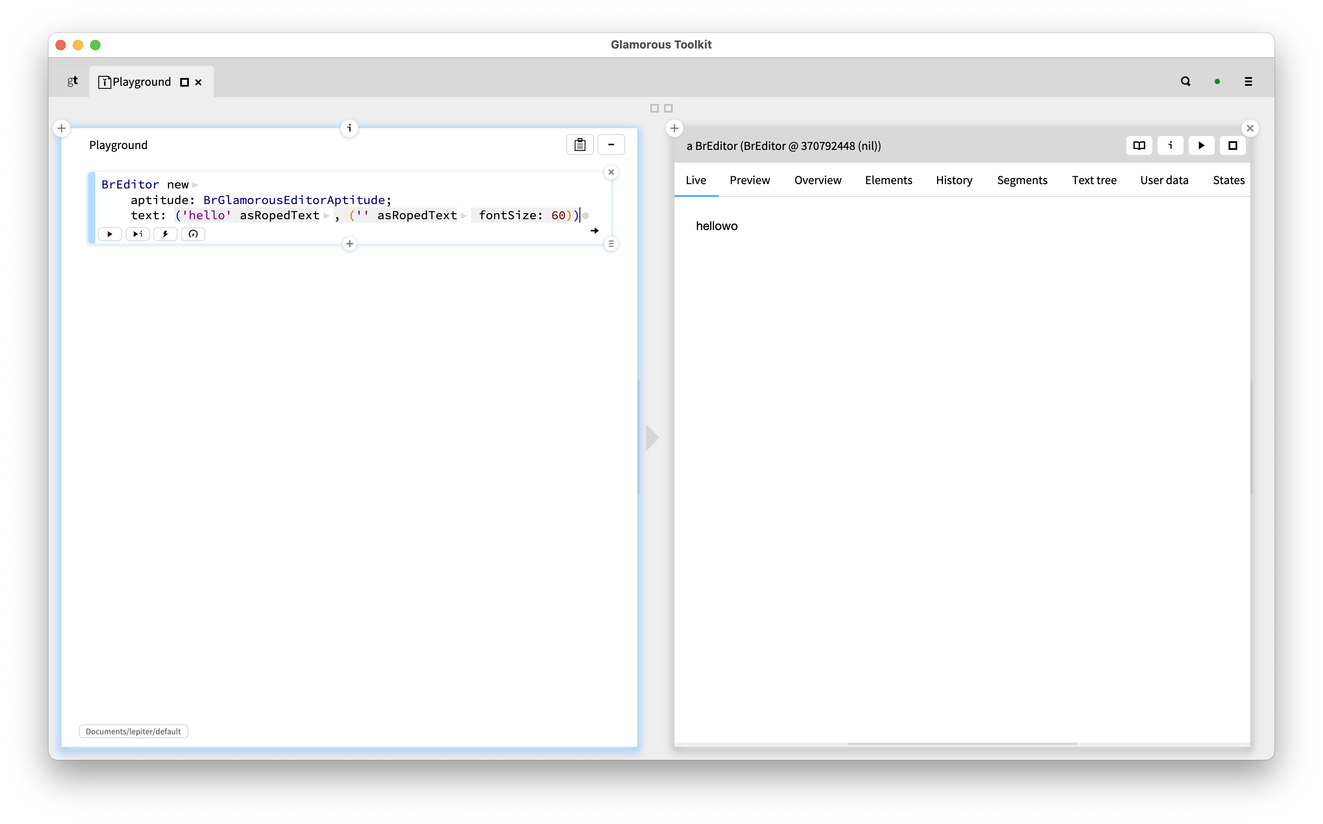
Task: Open the Text tree tab
Action: tap(1093, 180)
